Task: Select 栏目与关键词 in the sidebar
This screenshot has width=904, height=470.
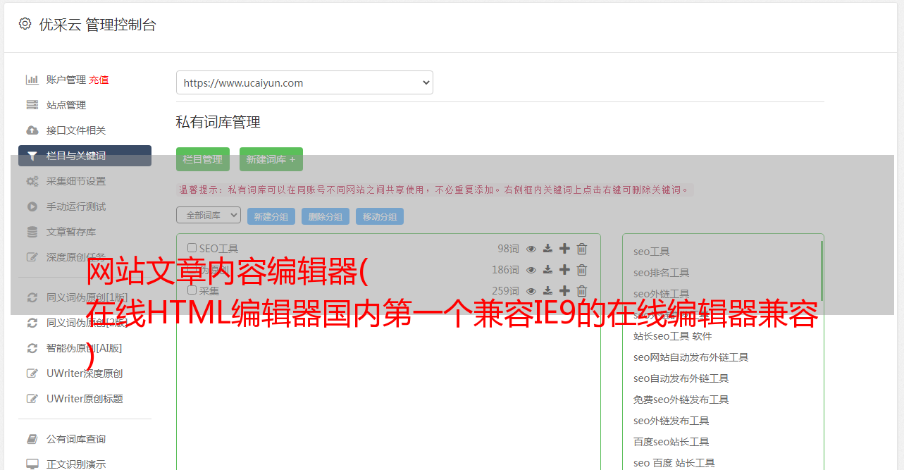Action: 85,156
